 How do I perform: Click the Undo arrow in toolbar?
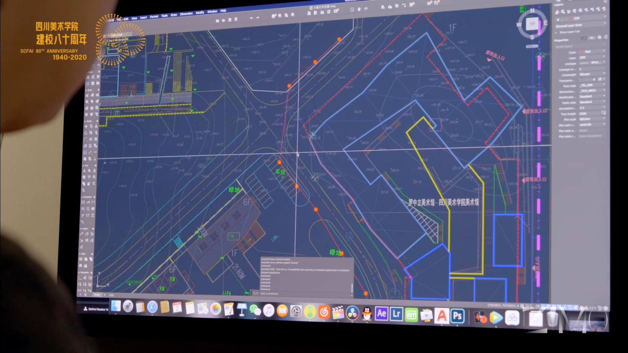(x=252, y=18)
